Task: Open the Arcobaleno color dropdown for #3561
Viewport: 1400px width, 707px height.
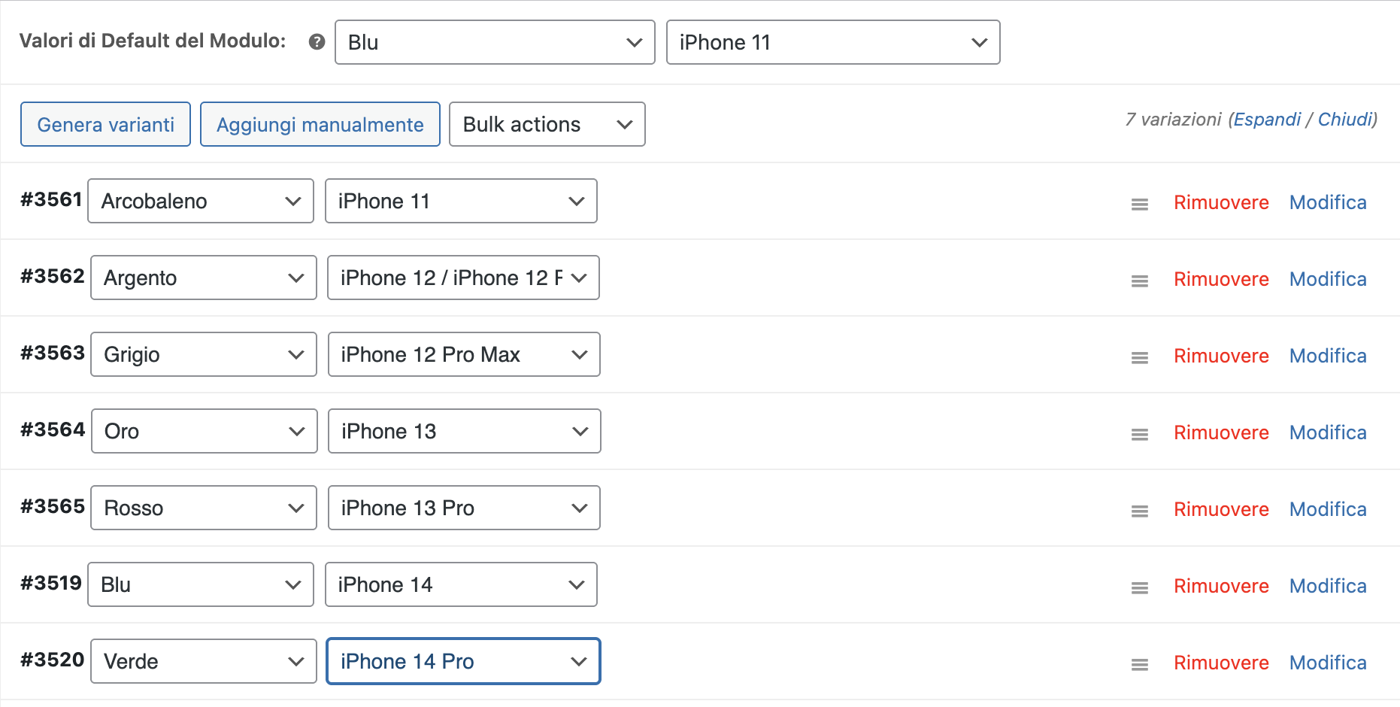Action: click(201, 201)
